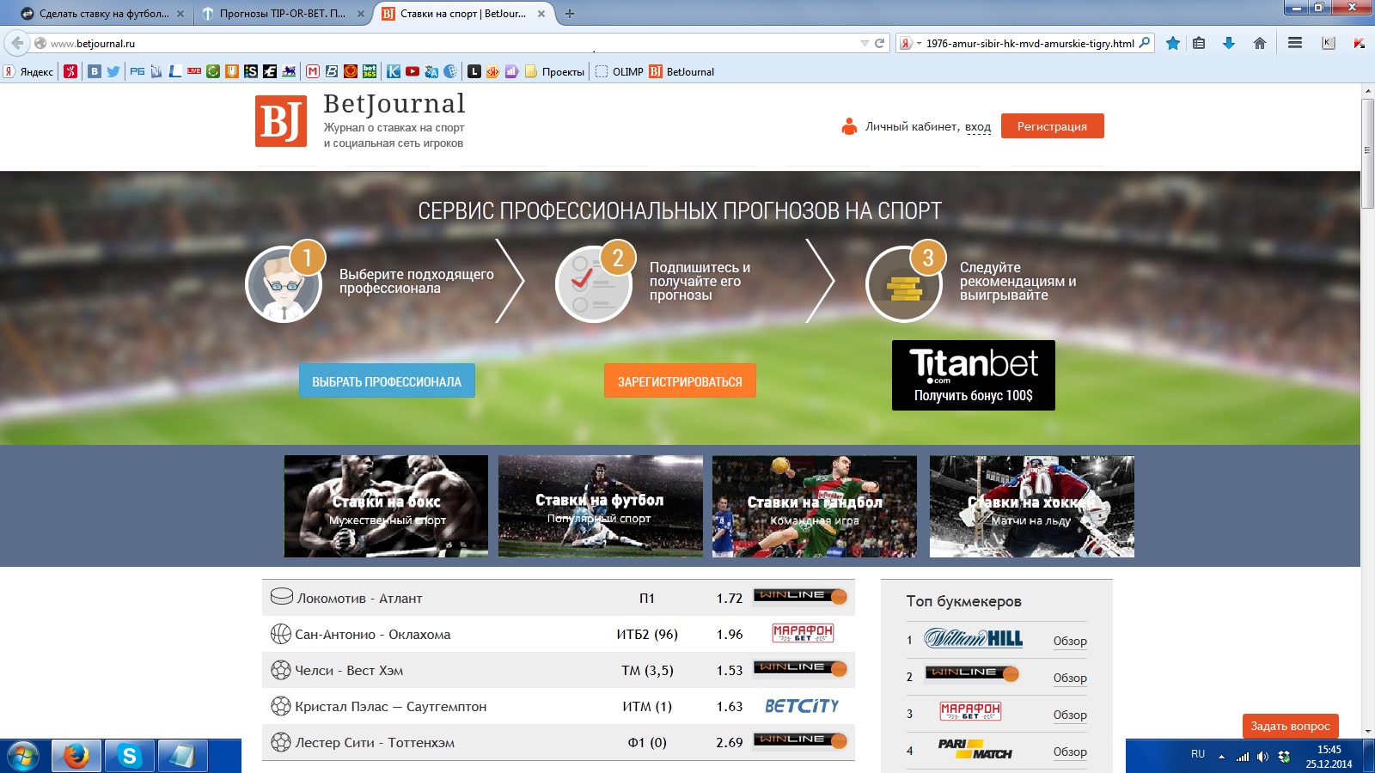Click the Firefox back arrow button
Viewport: 1375px width, 773px height.
tap(17, 43)
